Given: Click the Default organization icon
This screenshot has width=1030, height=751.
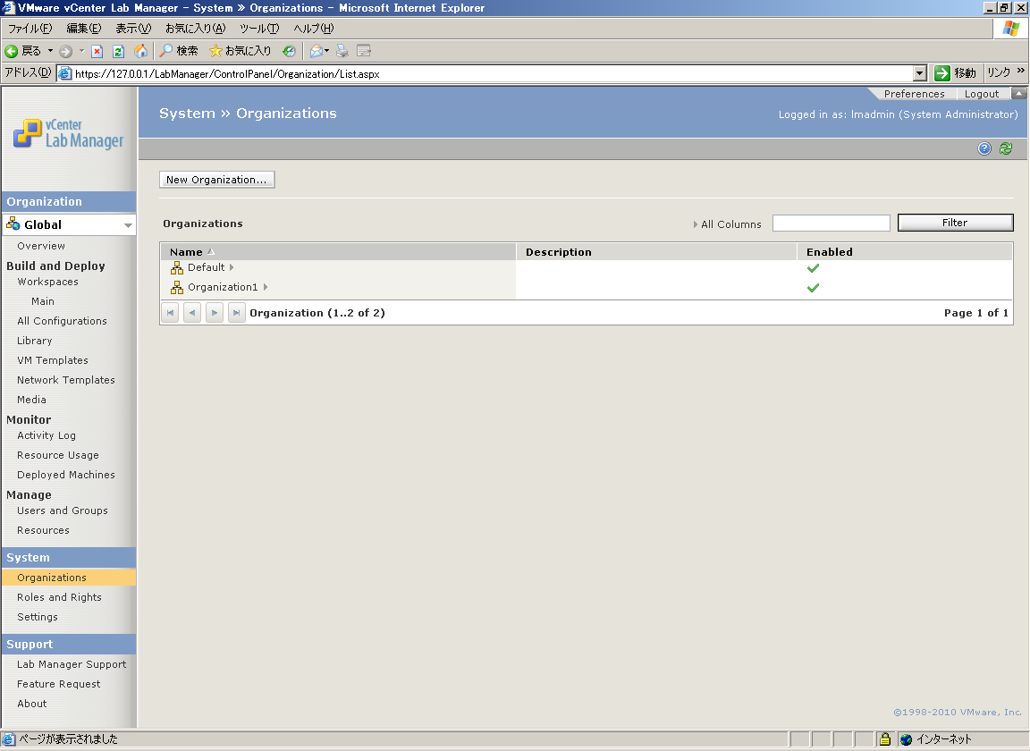Looking at the screenshot, I should [x=177, y=267].
